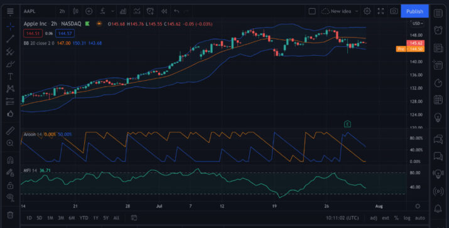Screen dimensions: 449x228
Task: Select the 6M date range
Action: (72, 218)
